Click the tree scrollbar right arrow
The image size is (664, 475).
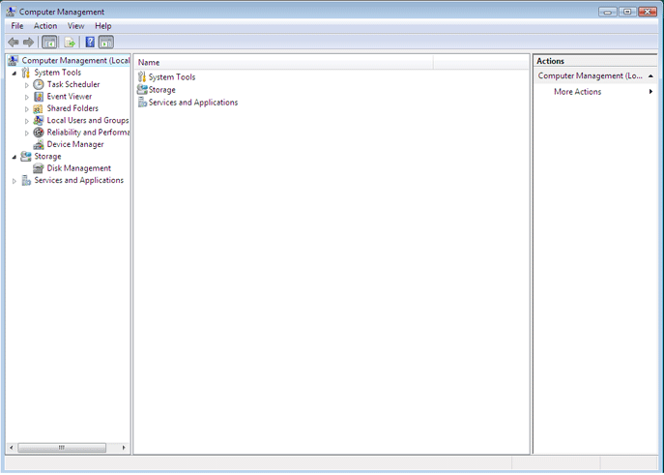coord(124,448)
